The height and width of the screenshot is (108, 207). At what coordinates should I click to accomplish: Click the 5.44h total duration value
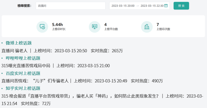(x=57, y=25)
